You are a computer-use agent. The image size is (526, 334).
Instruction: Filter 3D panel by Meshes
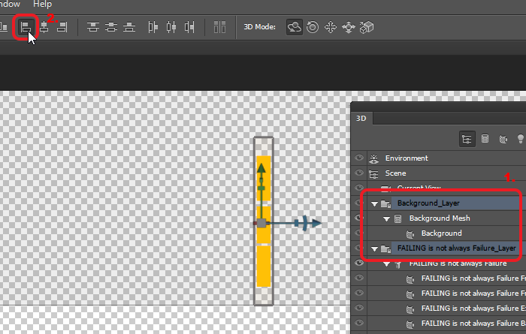click(x=485, y=138)
